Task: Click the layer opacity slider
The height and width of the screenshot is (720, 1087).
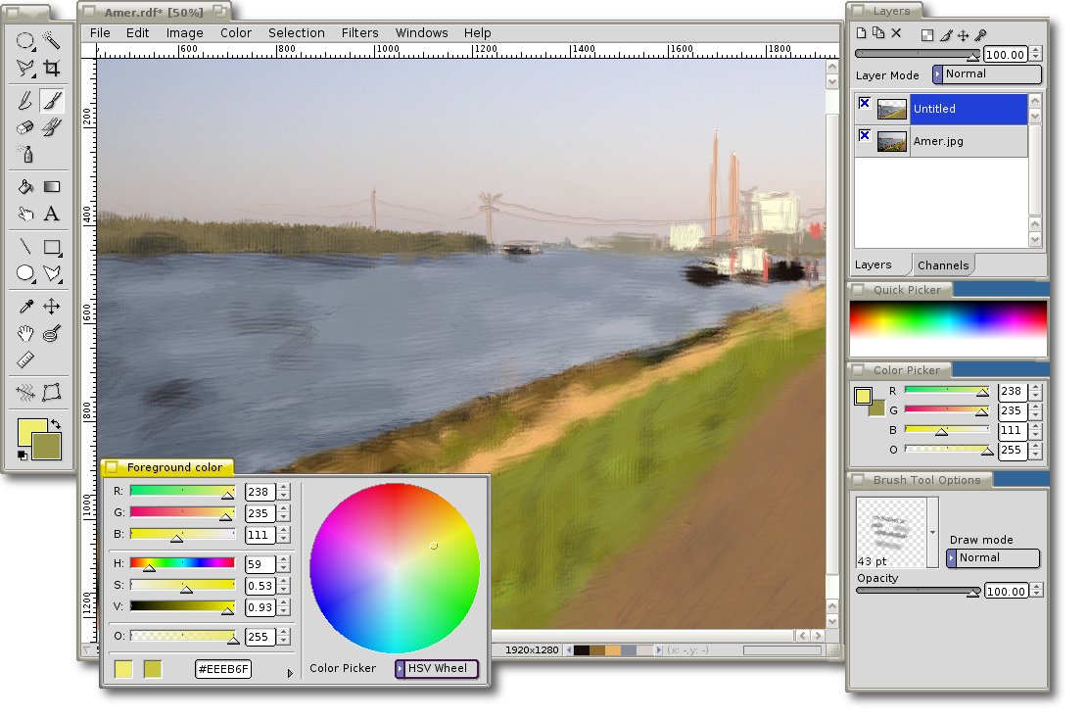Action: click(918, 54)
